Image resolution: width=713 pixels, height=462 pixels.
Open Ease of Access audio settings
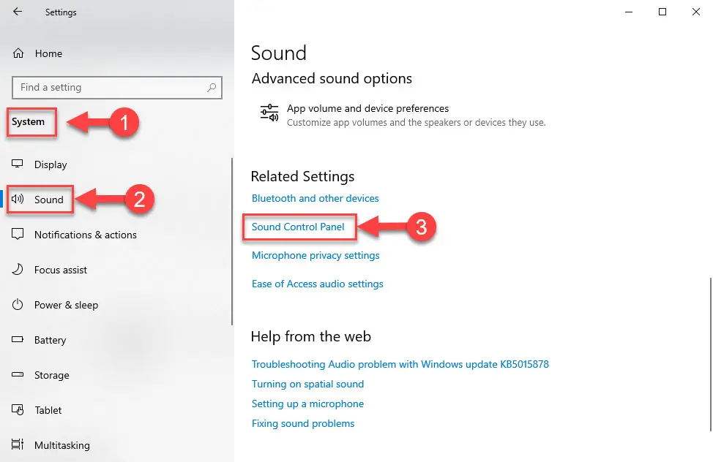pyautogui.click(x=317, y=284)
